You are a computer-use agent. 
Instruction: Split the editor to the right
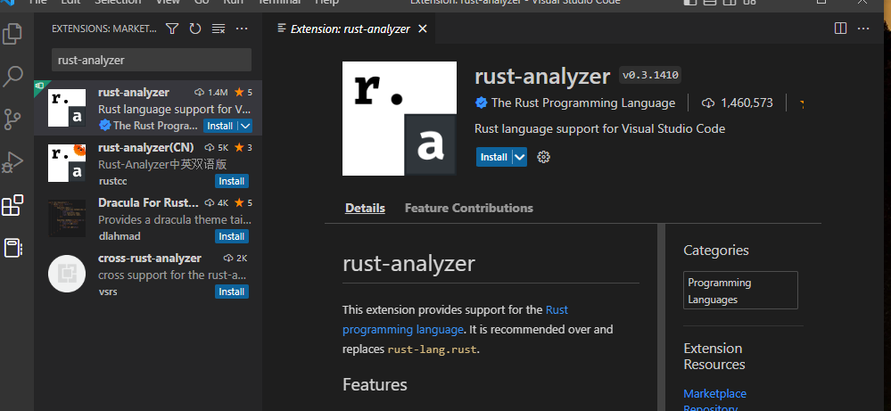pyautogui.click(x=840, y=29)
